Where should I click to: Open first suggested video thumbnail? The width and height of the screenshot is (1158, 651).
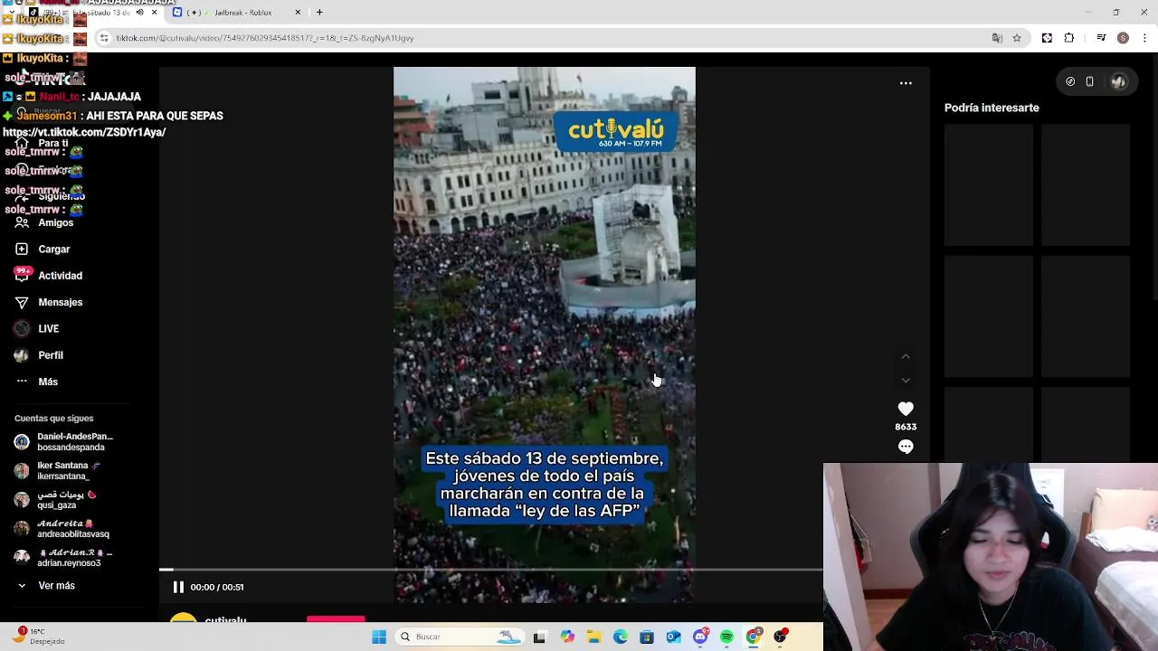point(989,185)
